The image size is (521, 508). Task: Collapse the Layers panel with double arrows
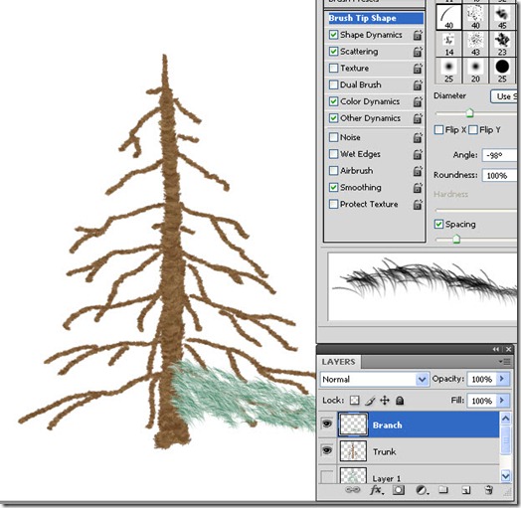tap(496, 349)
